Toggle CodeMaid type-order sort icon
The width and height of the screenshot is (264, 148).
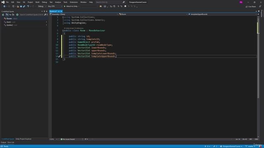coord(13,15)
